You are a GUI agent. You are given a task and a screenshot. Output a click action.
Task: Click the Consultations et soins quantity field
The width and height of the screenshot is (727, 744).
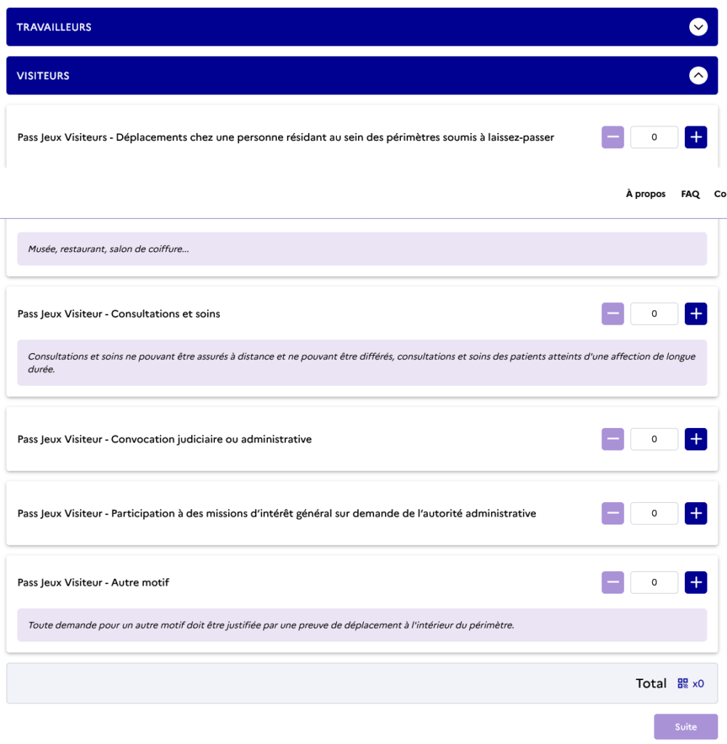tap(654, 314)
